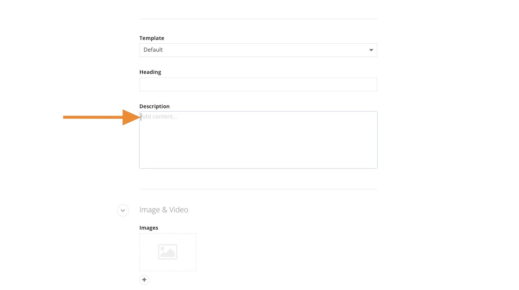519x290 pixels.
Task: Click the orange arrowhead pointing at Description
Action: tap(131, 117)
